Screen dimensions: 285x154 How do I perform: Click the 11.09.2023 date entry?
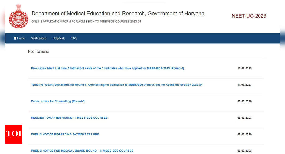click(x=244, y=85)
